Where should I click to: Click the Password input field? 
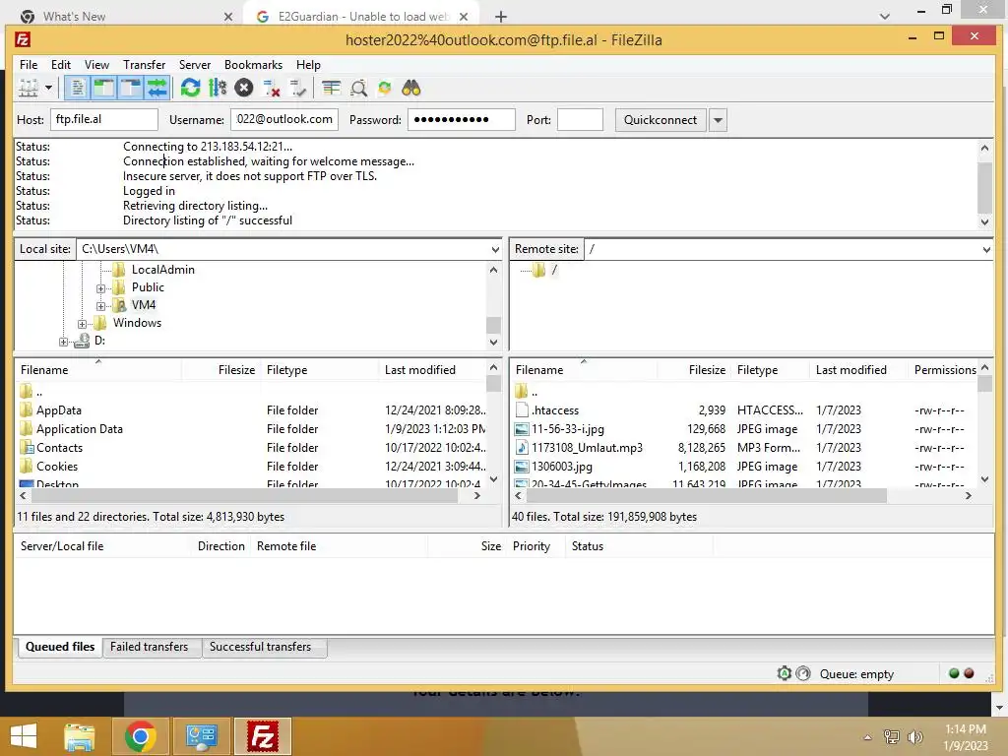[461, 119]
